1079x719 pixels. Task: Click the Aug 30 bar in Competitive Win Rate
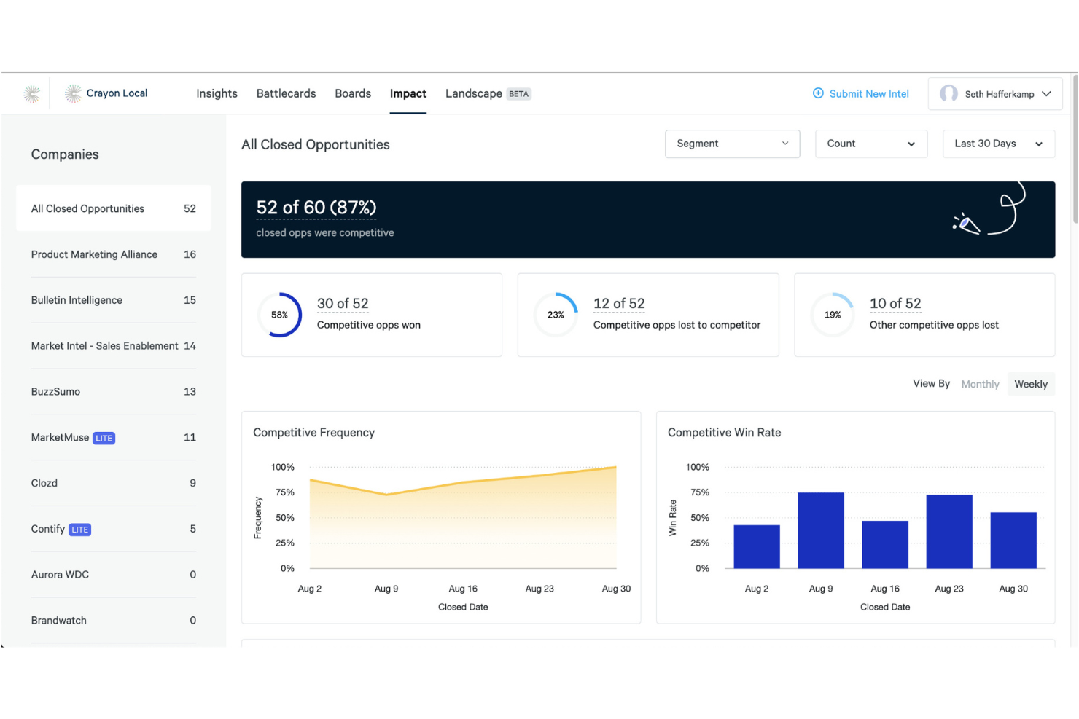tap(1013, 540)
